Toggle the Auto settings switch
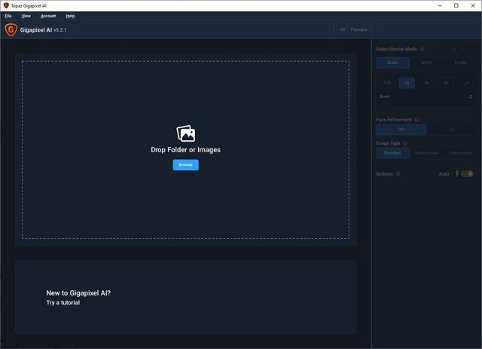This screenshot has width=482, height=349. pos(467,174)
